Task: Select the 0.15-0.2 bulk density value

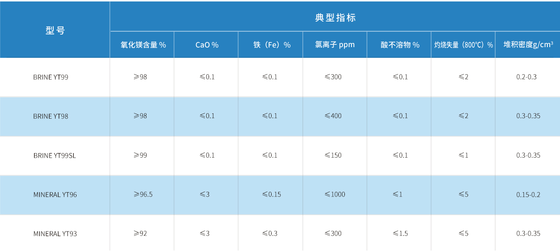Action: click(528, 195)
